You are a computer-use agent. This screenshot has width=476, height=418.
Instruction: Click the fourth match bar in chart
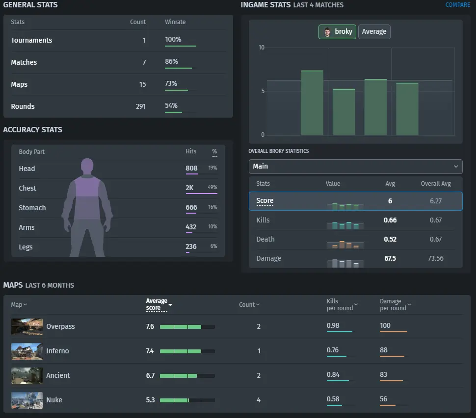407,109
